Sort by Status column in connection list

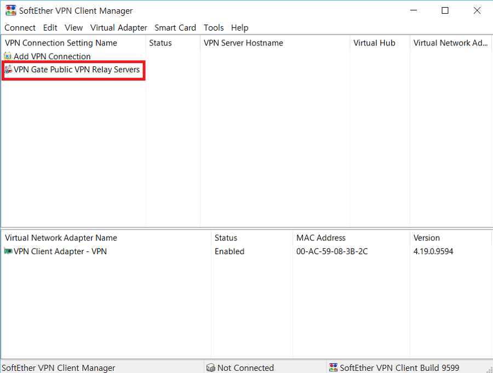point(173,43)
